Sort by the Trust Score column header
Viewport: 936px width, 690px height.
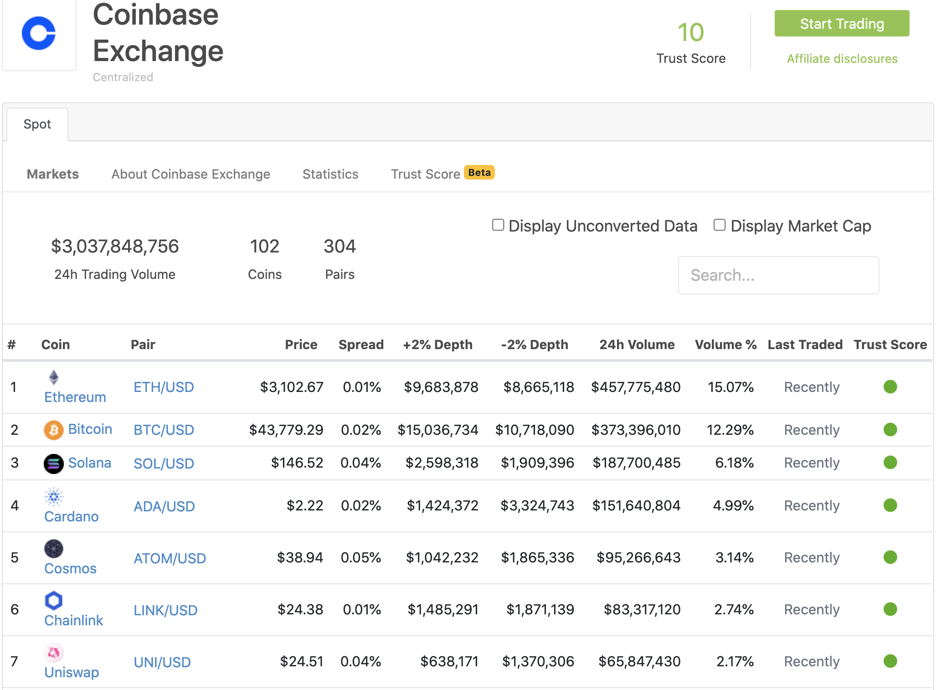(x=890, y=345)
